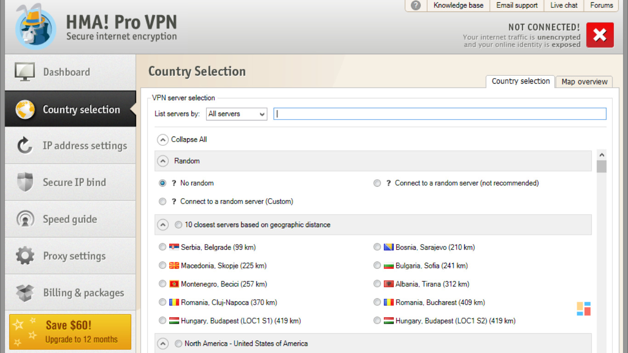Open Secure IP bind in sidebar

[70, 182]
